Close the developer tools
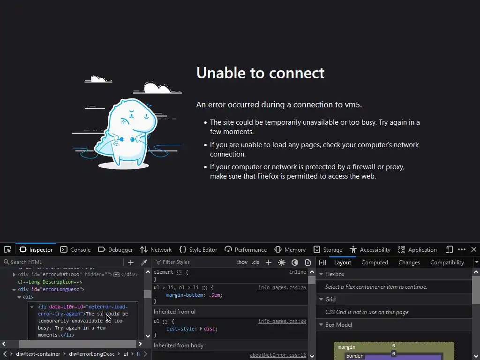The width and height of the screenshot is (480, 360). (474, 249)
